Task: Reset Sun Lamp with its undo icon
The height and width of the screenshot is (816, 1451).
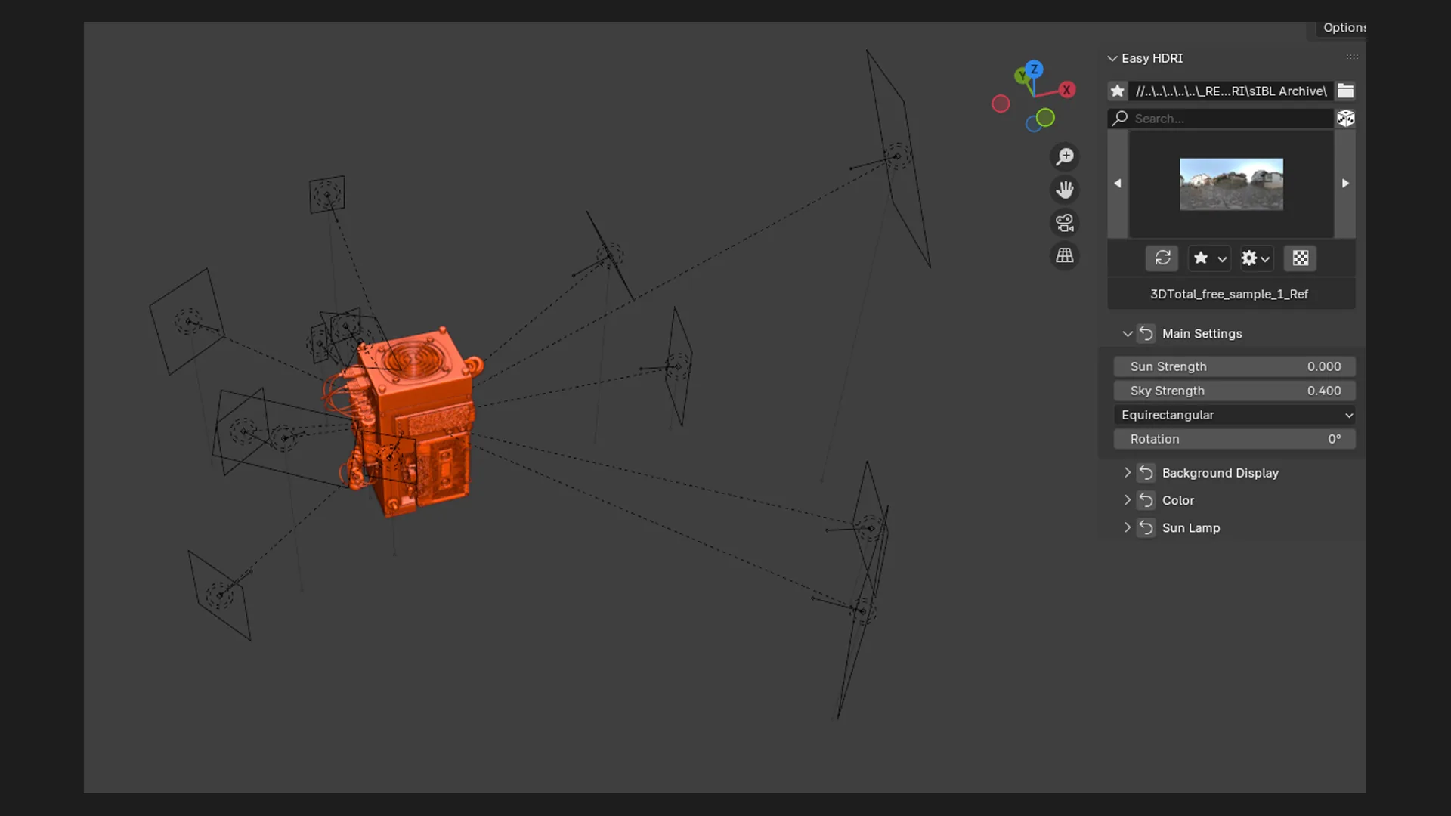Action: pyautogui.click(x=1146, y=527)
